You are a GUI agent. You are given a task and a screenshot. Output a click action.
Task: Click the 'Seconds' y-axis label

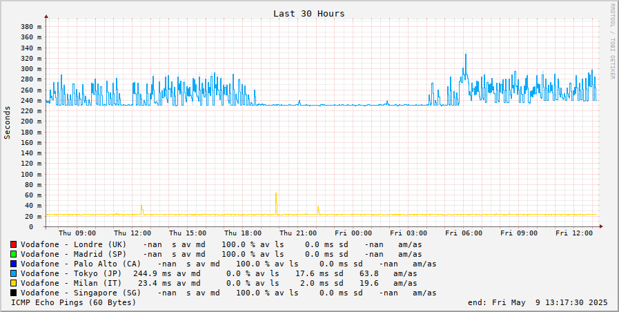[7, 122]
